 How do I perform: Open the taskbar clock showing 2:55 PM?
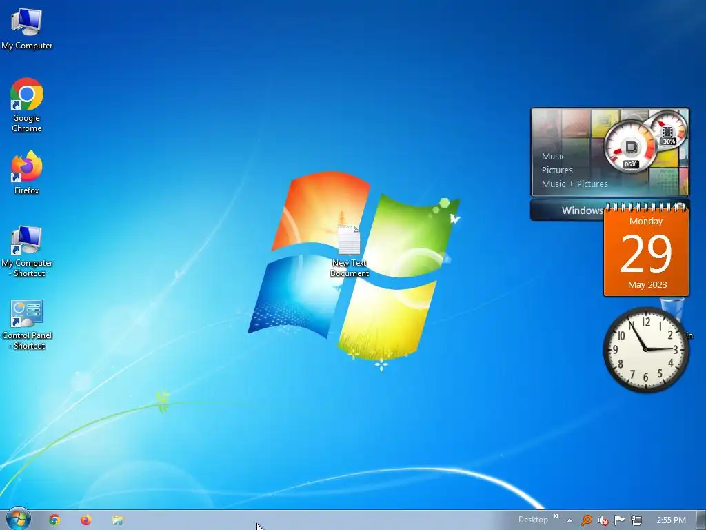(671, 520)
